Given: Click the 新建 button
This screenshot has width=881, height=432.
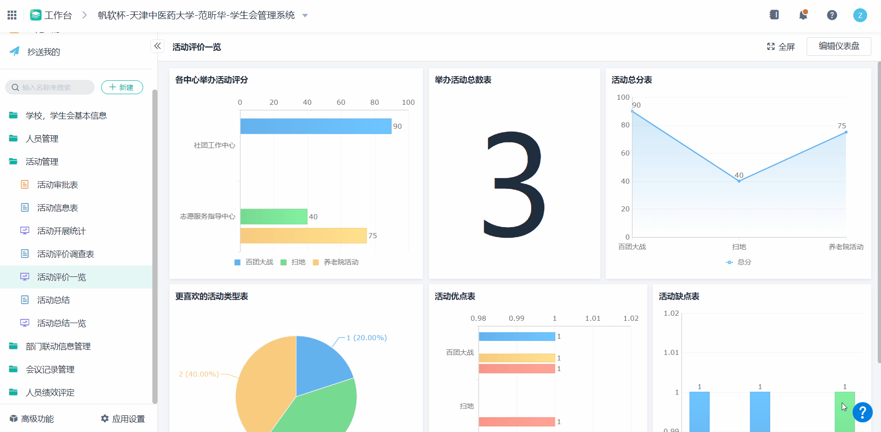Looking at the screenshot, I should [x=122, y=87].
